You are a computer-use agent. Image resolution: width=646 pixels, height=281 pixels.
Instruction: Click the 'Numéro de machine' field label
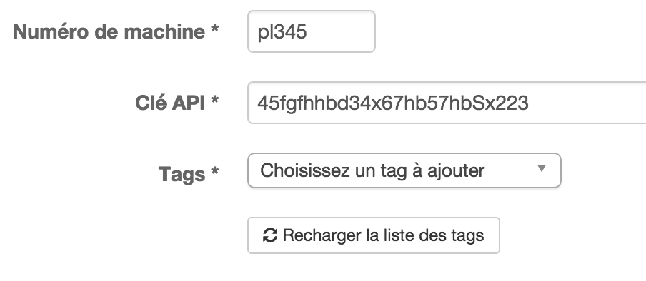(x=109, y=31)
